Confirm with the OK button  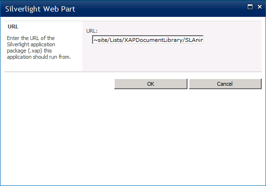tap(151, 84)
